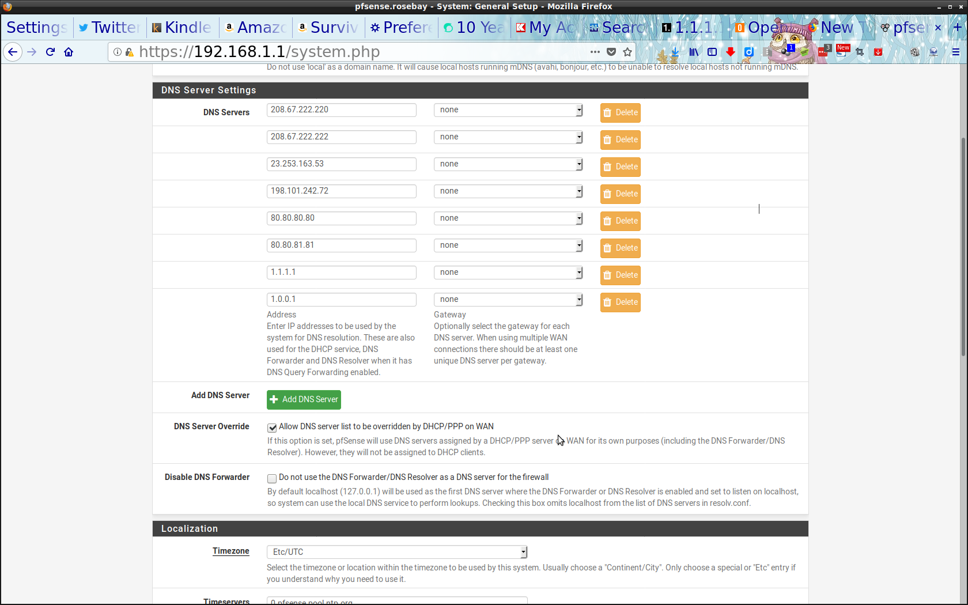Viewport: 968px width, 605px height.
Task: Go to the browser home page icon
Action: (x=69, y=52)
